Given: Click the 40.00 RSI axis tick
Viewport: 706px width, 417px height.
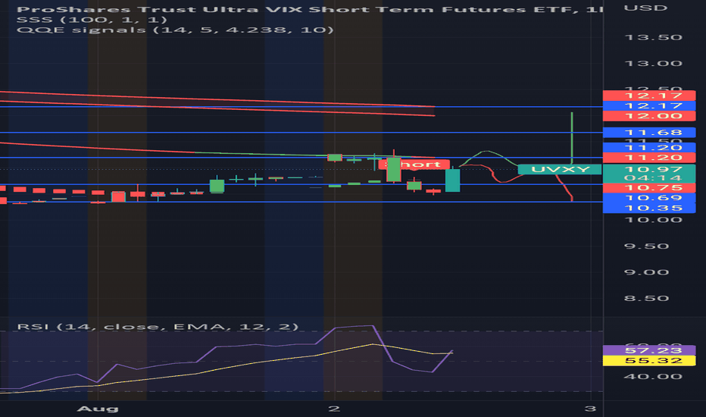Looking at the screenshot, I should tap(653, 376).
